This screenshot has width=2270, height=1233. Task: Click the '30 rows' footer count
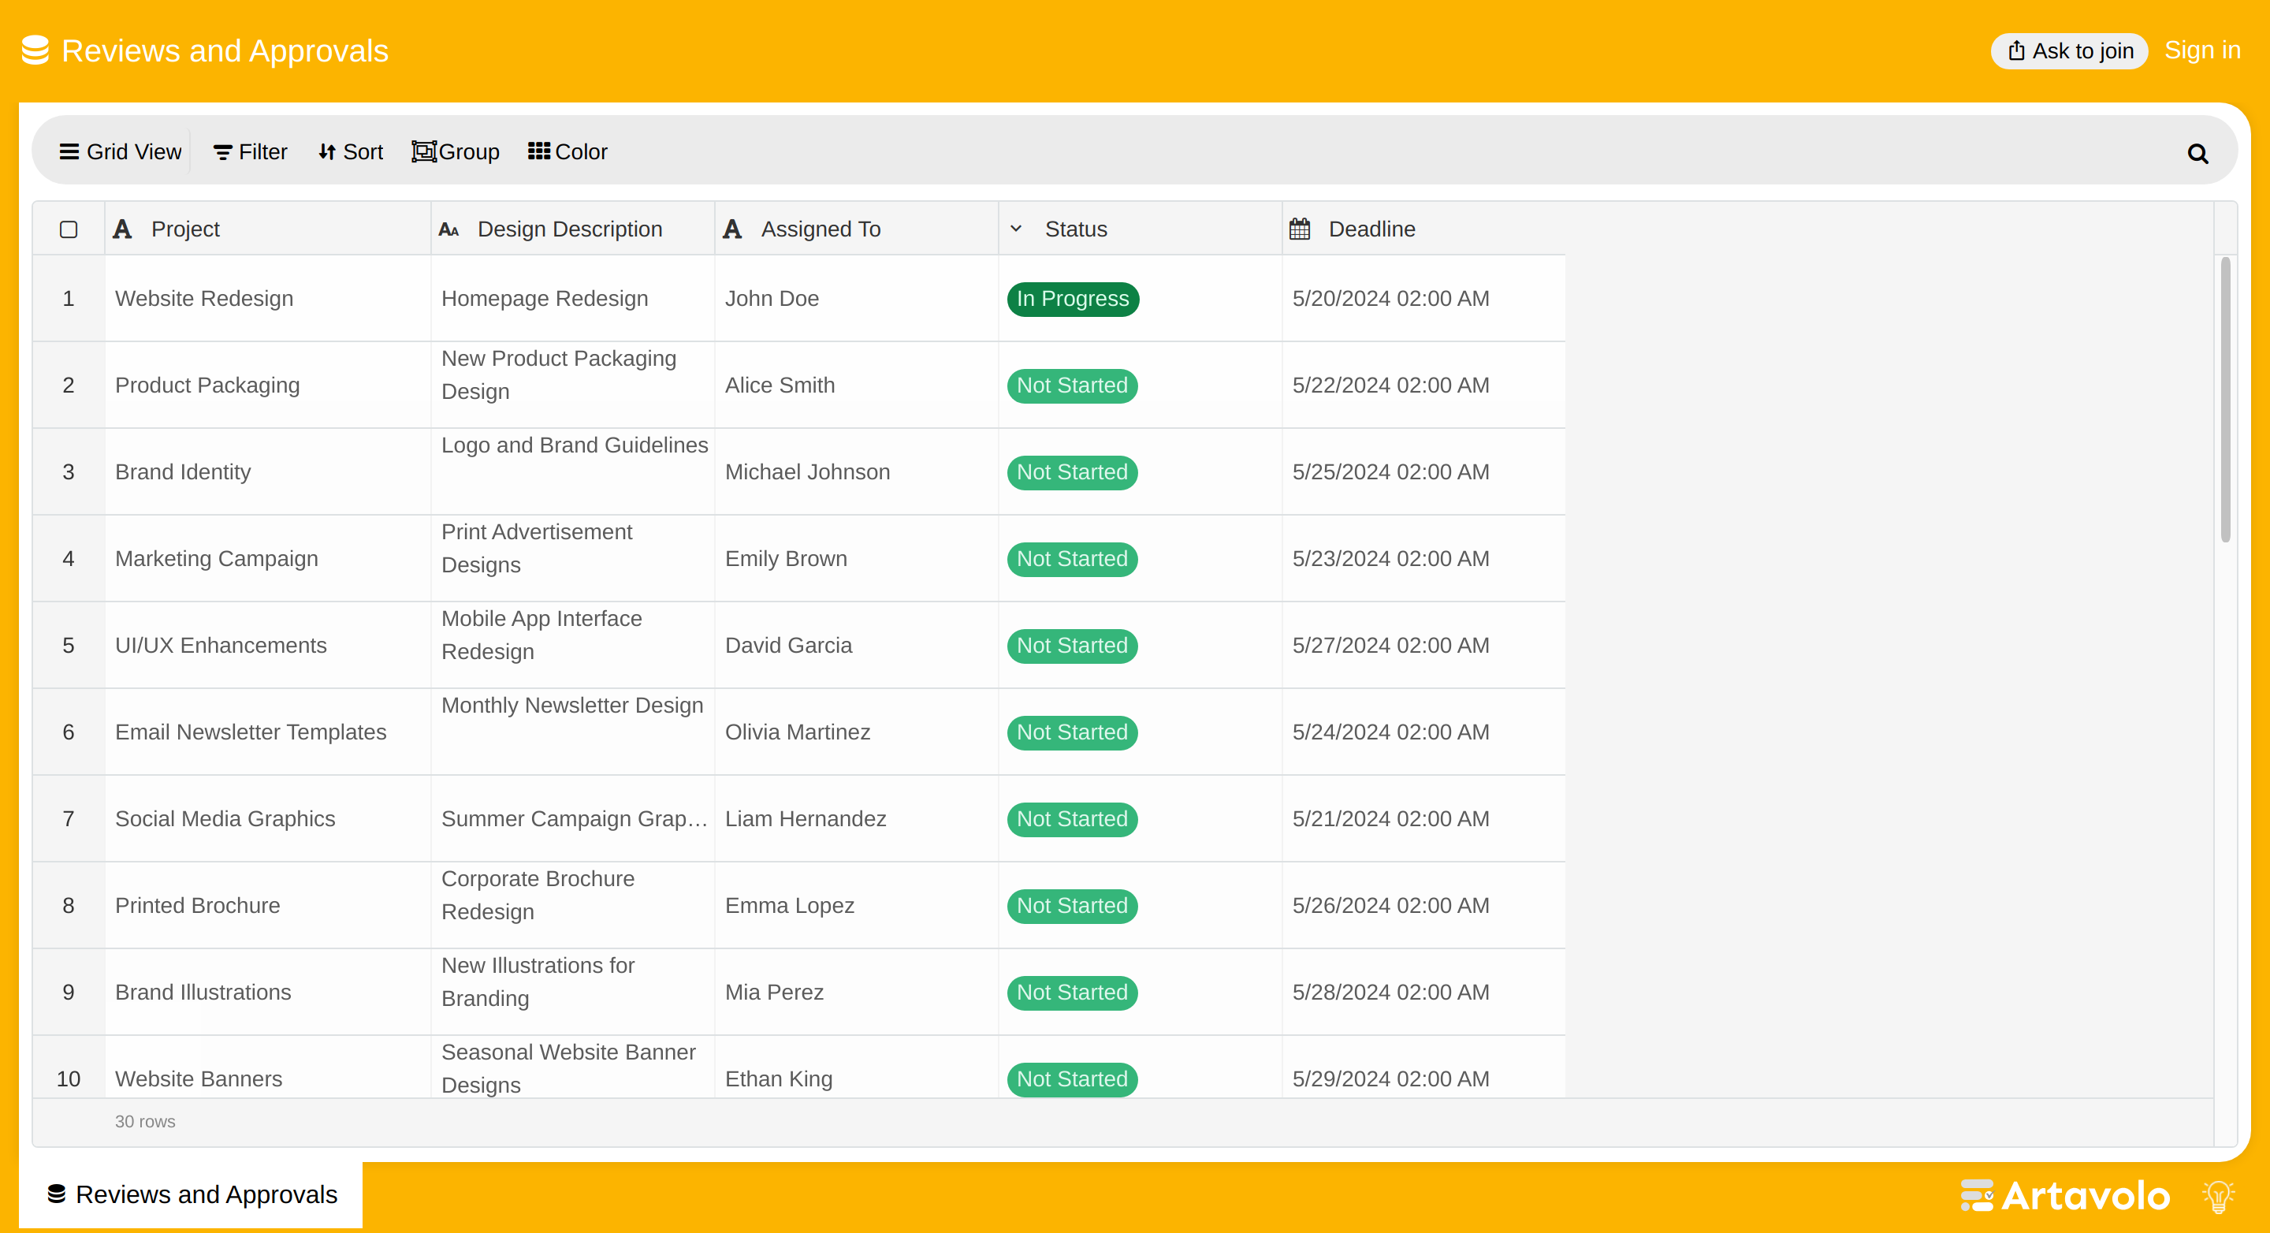pos(145,1122)
